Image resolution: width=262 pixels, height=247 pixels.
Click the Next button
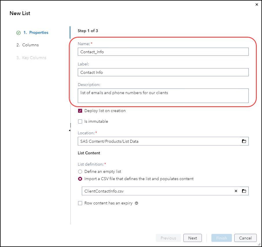(193, 238)
